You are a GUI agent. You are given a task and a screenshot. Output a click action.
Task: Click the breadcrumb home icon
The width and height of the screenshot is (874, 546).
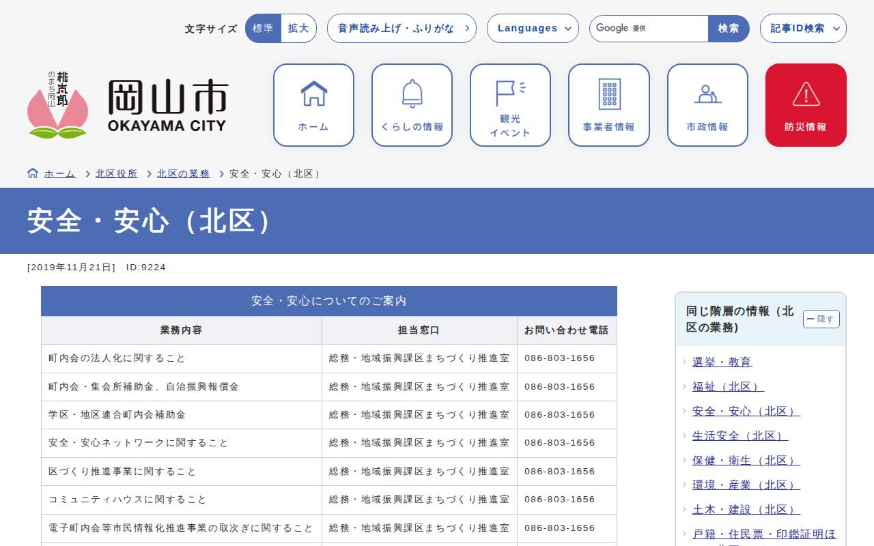(31, 173)
